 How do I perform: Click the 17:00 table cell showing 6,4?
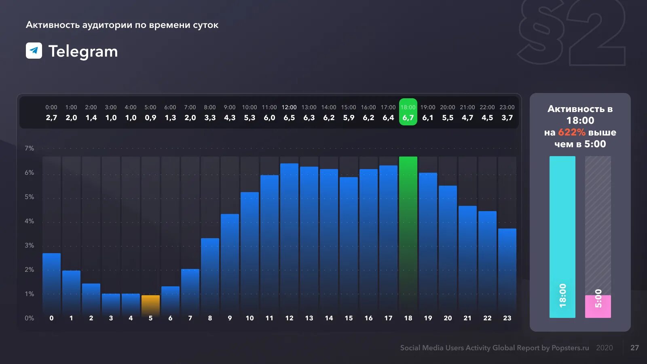tap(388, 112)
